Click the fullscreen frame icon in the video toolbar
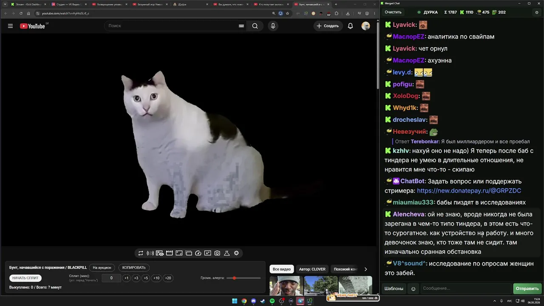The width and height of the screenshot is (544, 306). coord(179,253)
